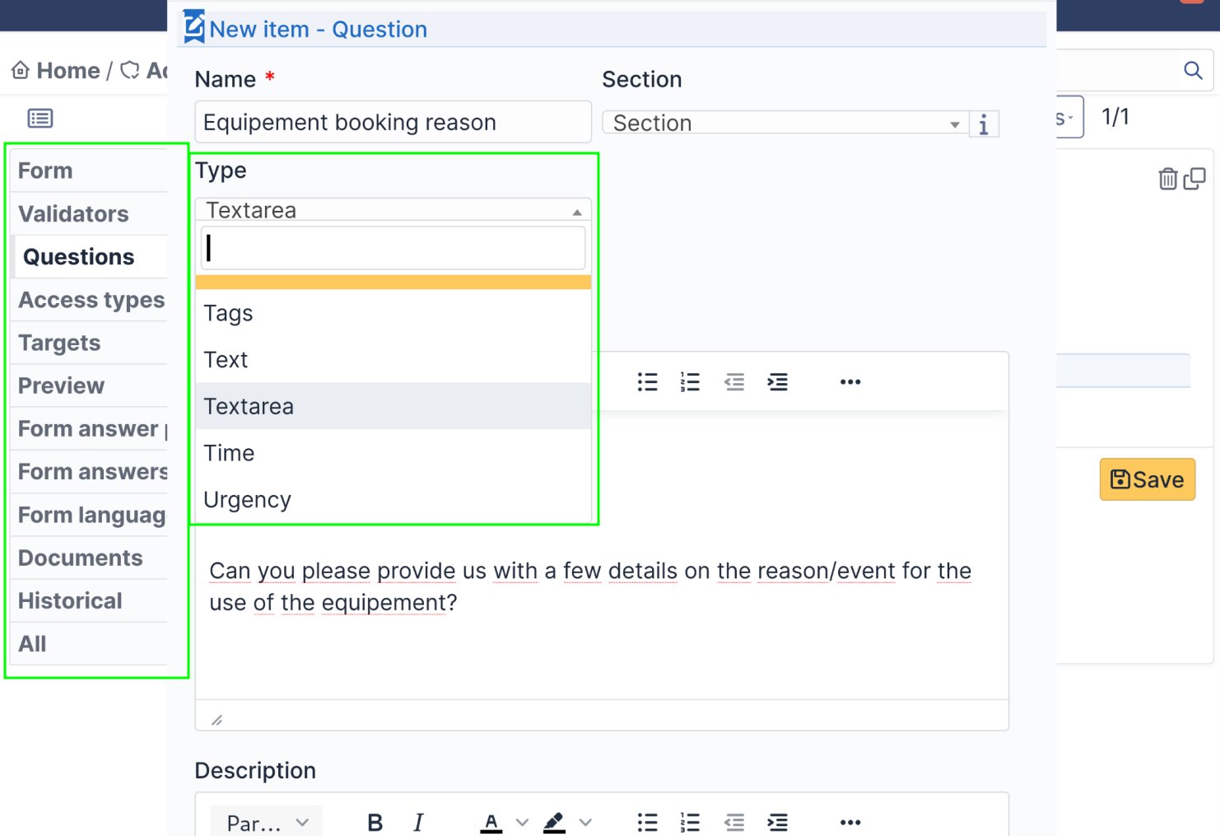
Task: Open the Preview section in sidebar
Action: (x=61, y=385)
